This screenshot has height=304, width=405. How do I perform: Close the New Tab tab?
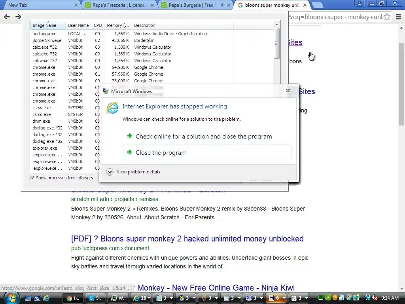click(76, 5)
